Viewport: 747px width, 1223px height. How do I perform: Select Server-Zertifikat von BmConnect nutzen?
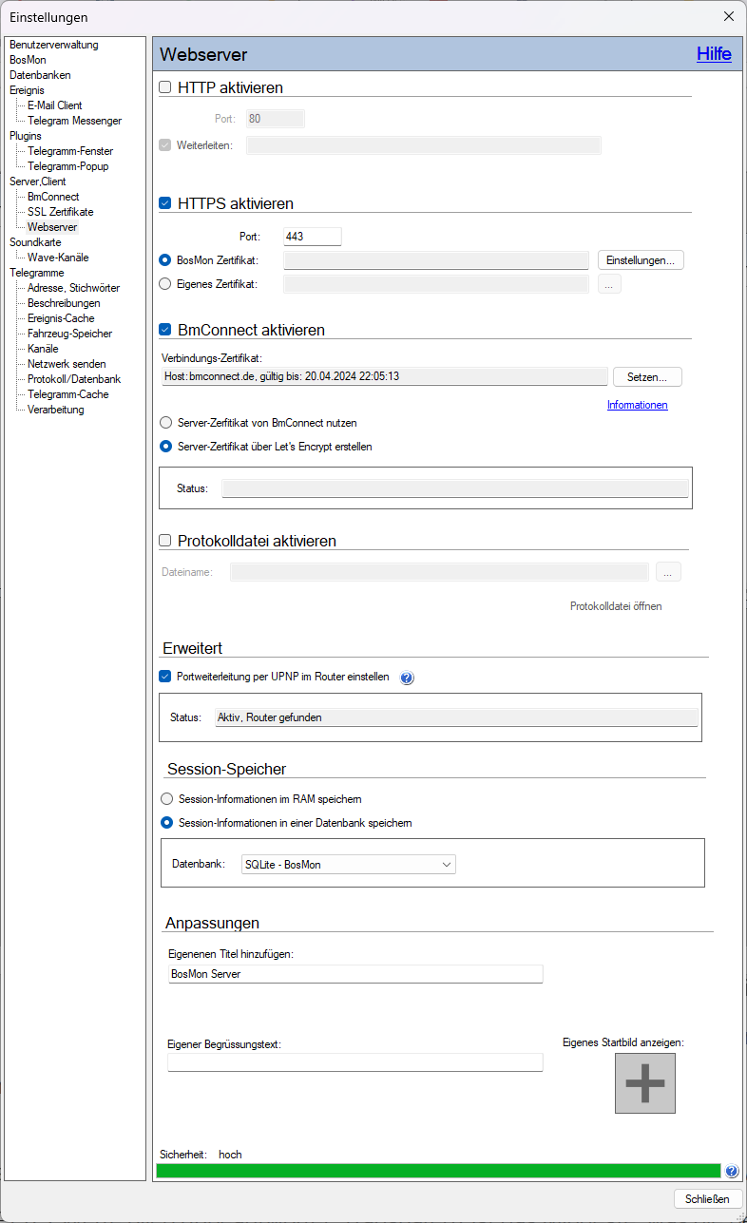167,423
